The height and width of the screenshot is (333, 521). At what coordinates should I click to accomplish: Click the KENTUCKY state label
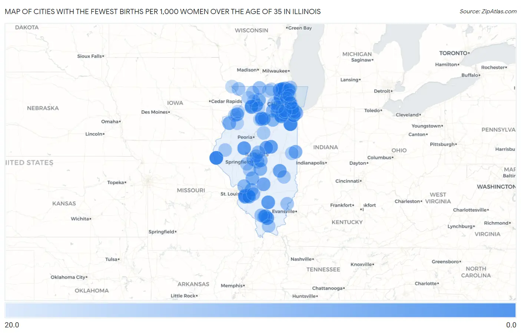coord(347,222)
